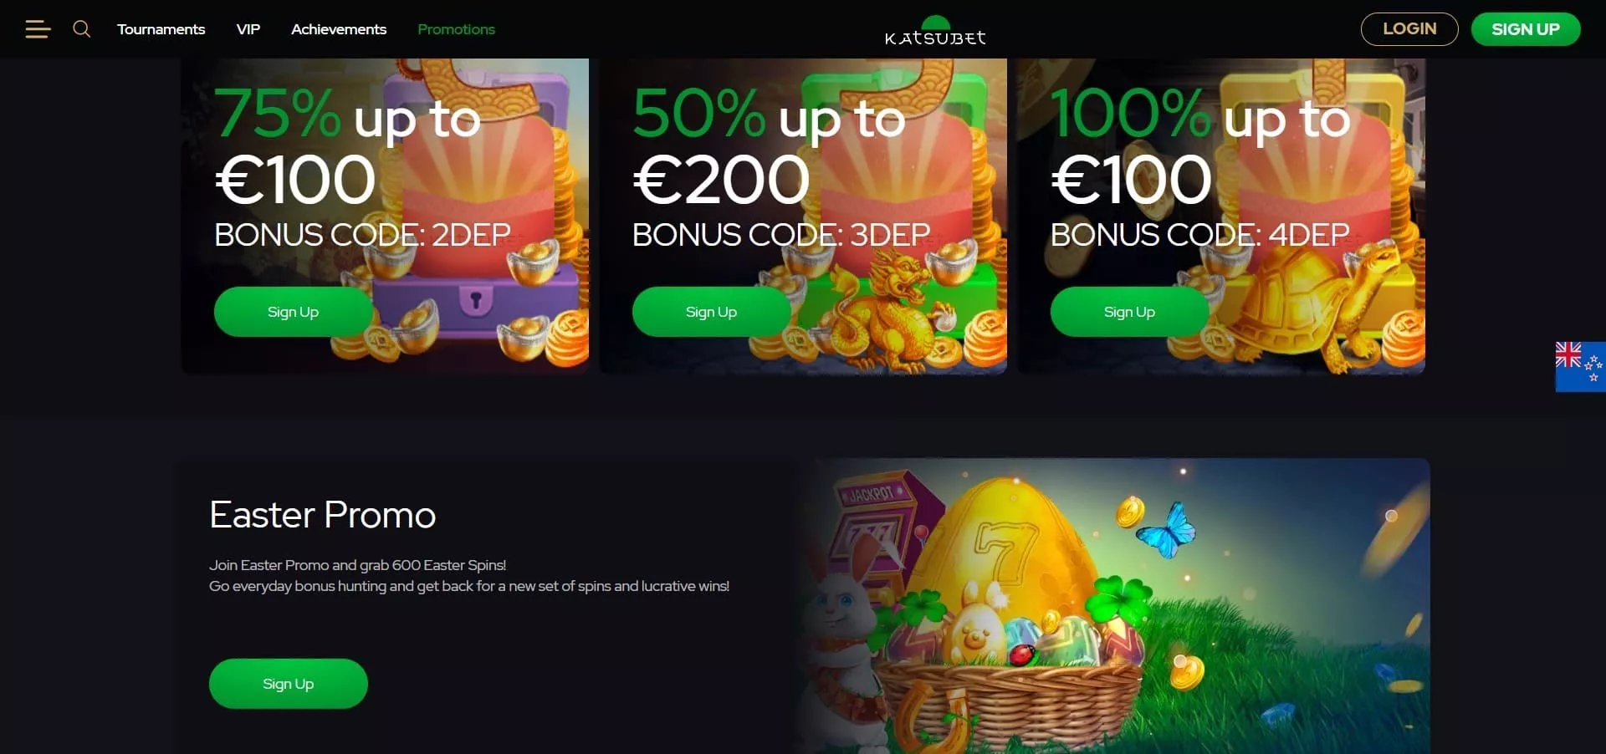Open the 100% up to €100 promo card
Viewport: 1606px width, 754px height.
click(1221, 216)
